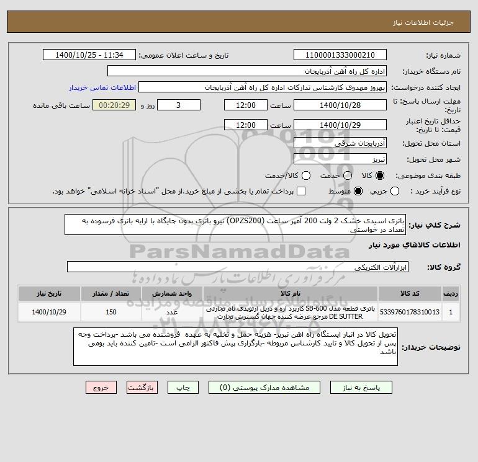This screenshot has height=462, width=478.
Task: Click the product name cell SB-600 DE SUTTER
Action: [291, 312]
